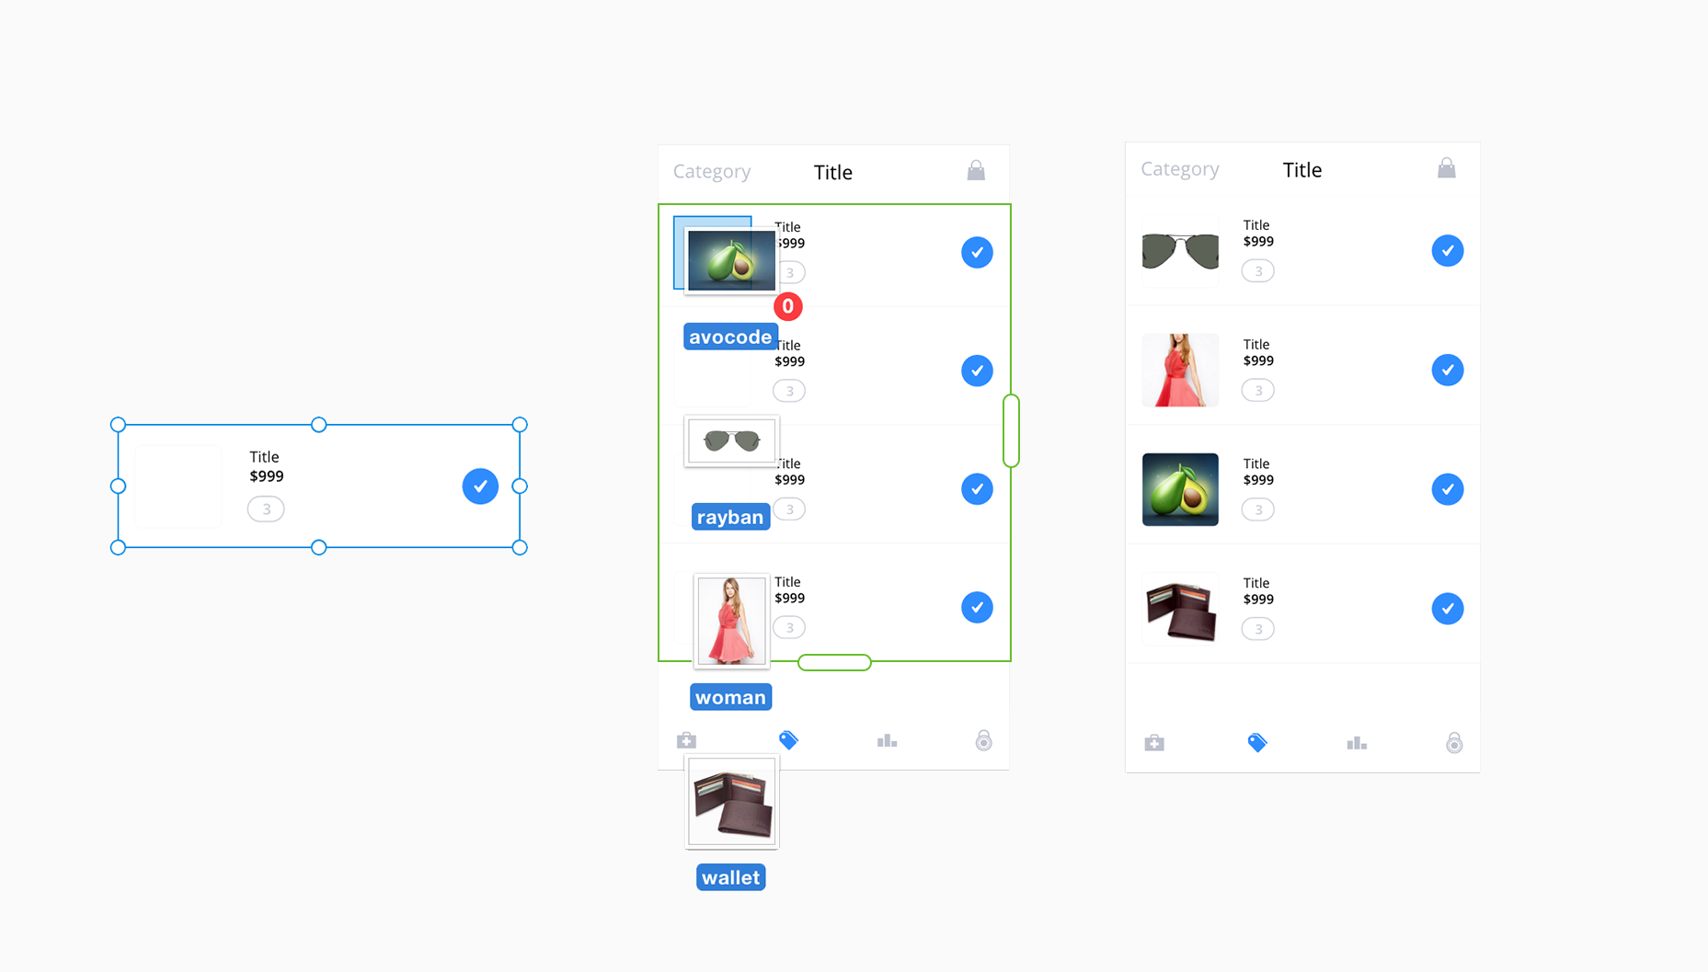Click the avocode label badge
The width and height of the screenshot is (1708, 972).
(x=730, y=337)
